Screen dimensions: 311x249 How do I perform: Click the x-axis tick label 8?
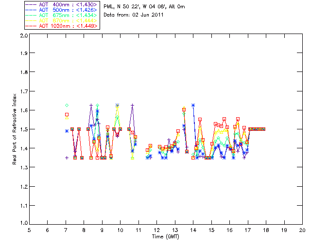84,230
